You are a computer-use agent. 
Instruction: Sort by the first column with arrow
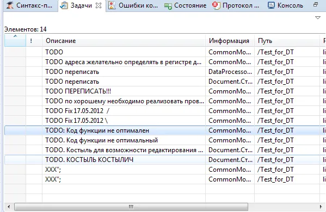[15, 40]
